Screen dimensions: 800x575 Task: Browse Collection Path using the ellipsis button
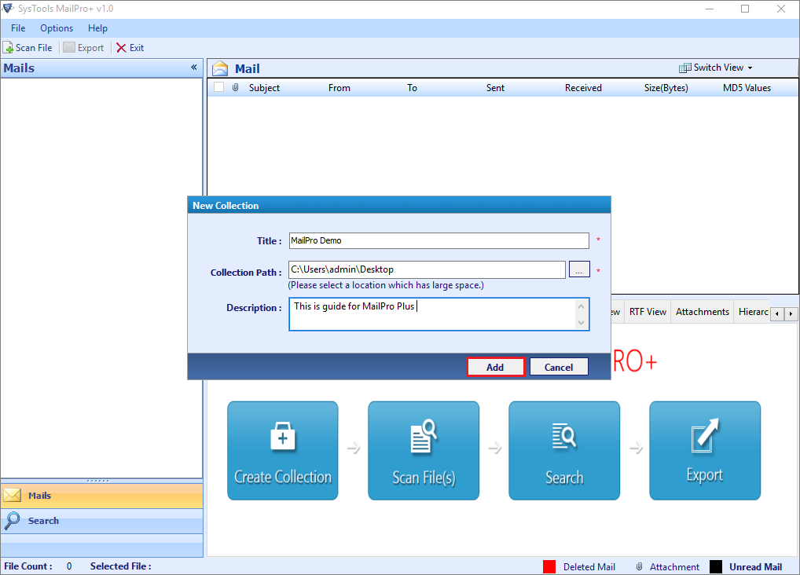[x=579, y=269]
